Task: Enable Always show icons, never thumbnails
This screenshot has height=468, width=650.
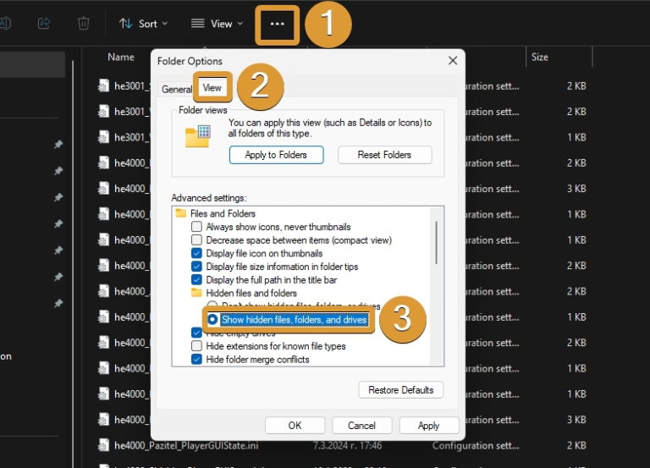Action: click(x=197, y=227)
